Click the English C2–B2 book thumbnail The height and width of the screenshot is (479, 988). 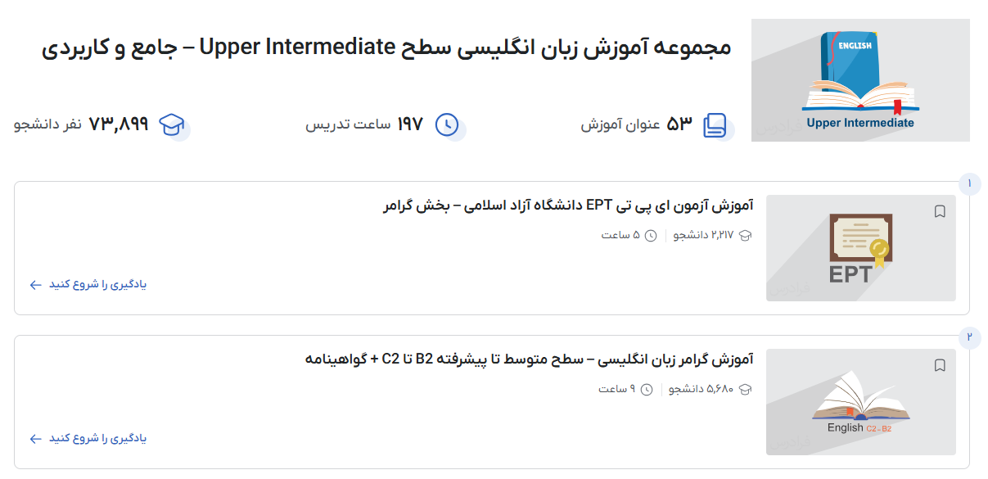tap(860, 402)
